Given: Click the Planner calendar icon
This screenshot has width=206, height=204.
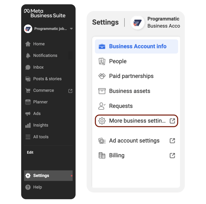Looking at the screenshot, I should click(x=28, y=102).
